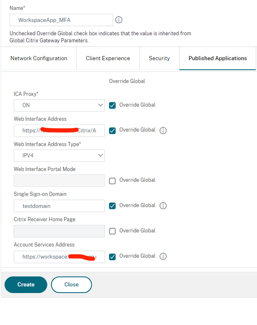Image resolution: width=257 pixels, height=325 pixels.
Task: Expand the Web Interface Address Type dropdown
Action: click(59, 155)
